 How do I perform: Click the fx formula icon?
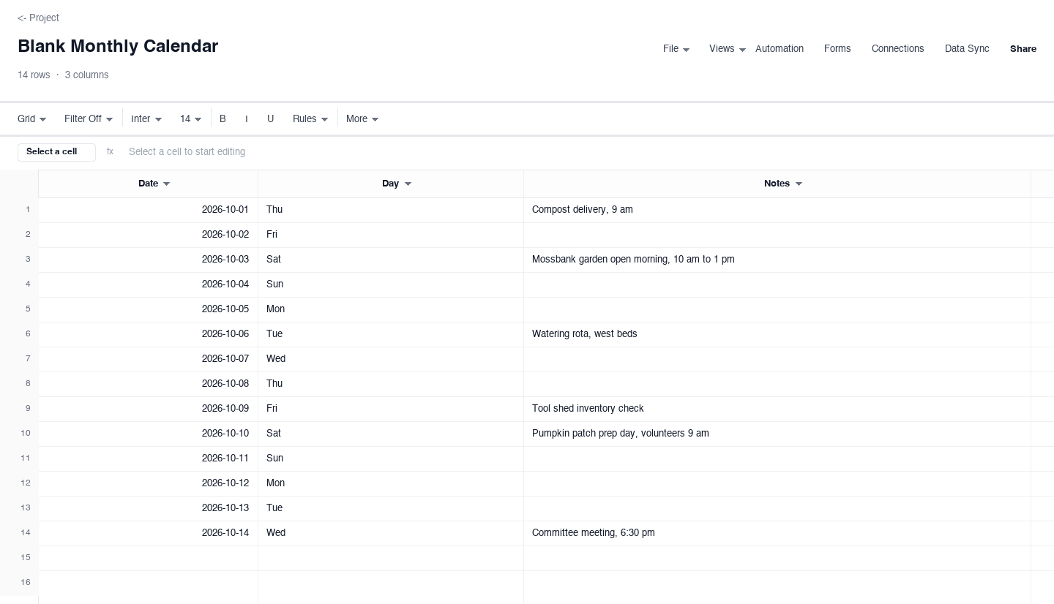coord(110,152)
